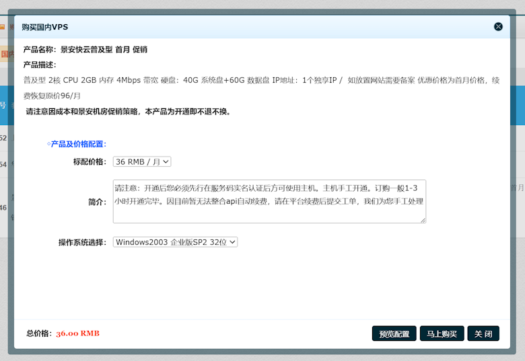Grab the resize handle of the 简介 textarea
This screenshot has height=361, width=525.
(x=423, y=220)
